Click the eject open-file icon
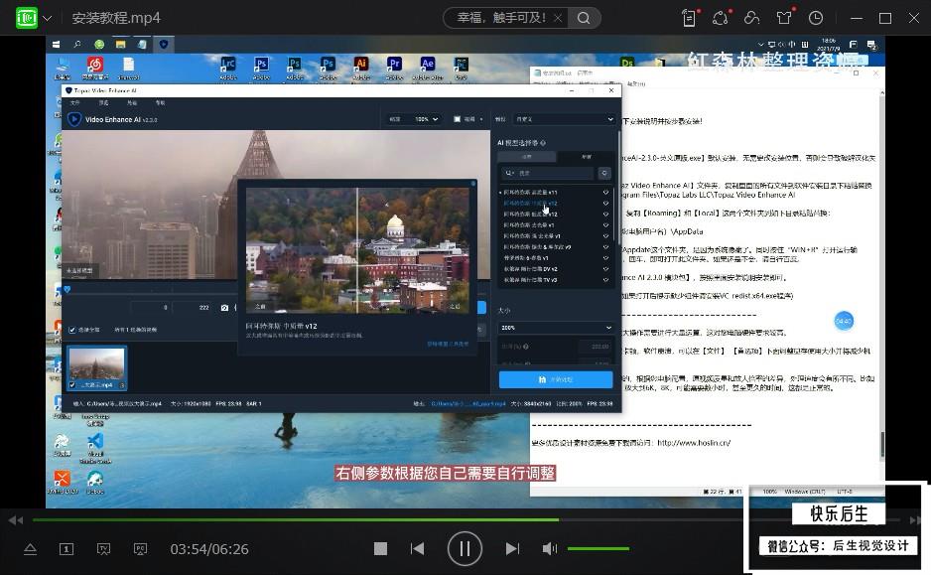The image size is (931, 575). coord(31,549)
